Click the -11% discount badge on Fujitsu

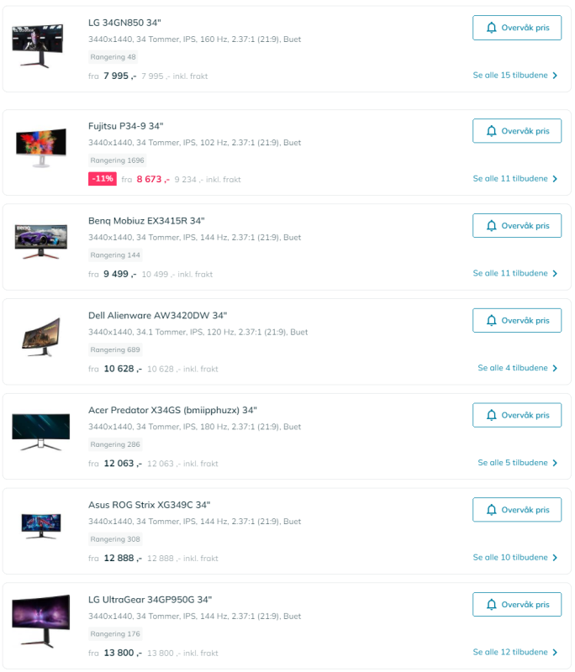(x=103, y=179)
